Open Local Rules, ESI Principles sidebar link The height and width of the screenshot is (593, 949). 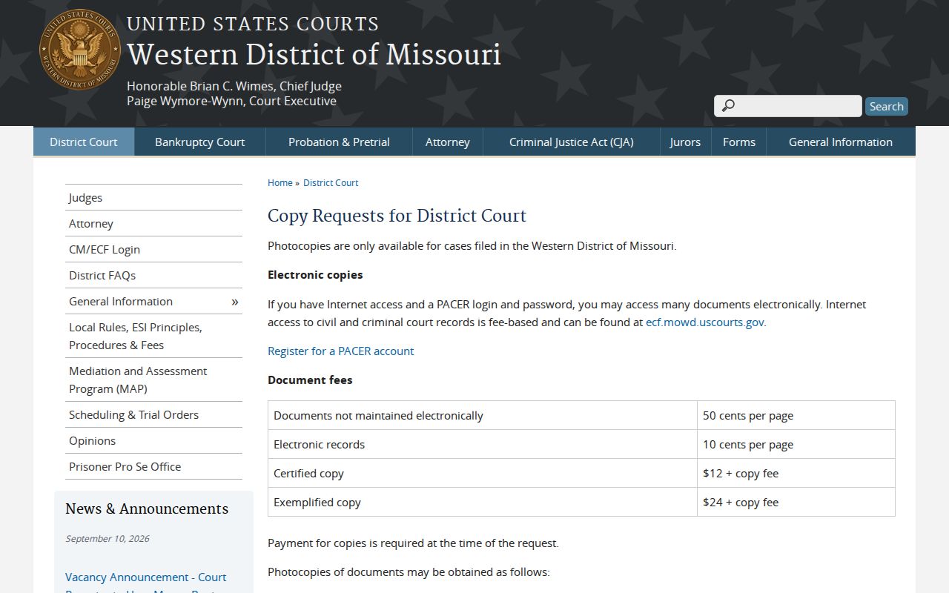pyautogui.click(x=153, y=336)
